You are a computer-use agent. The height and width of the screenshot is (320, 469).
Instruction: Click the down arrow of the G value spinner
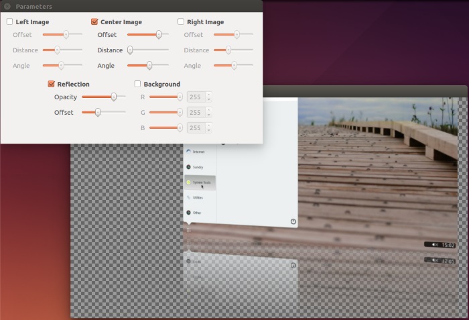pyautogui.click(x=208, y=115)
